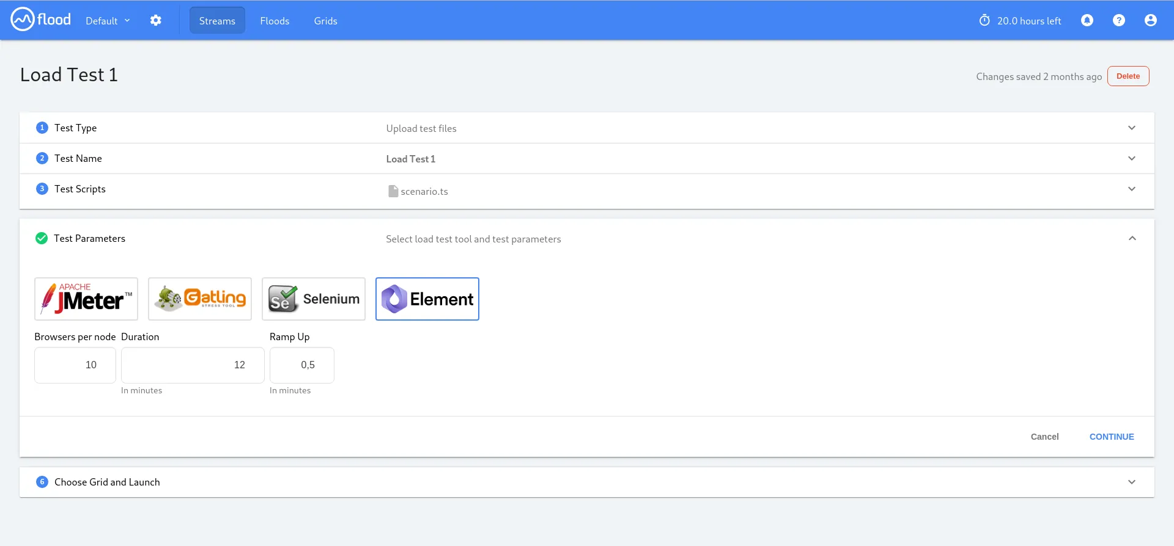Click green checkmark beside Test Parameters
The height and width of the screenshot is (546, 1174).
(42, 238)
